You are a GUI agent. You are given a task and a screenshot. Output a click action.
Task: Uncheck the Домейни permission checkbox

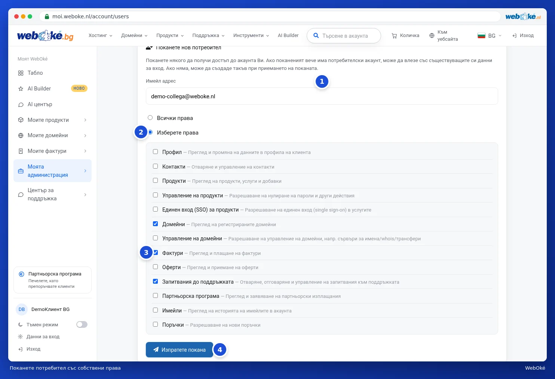pos(155,224)
